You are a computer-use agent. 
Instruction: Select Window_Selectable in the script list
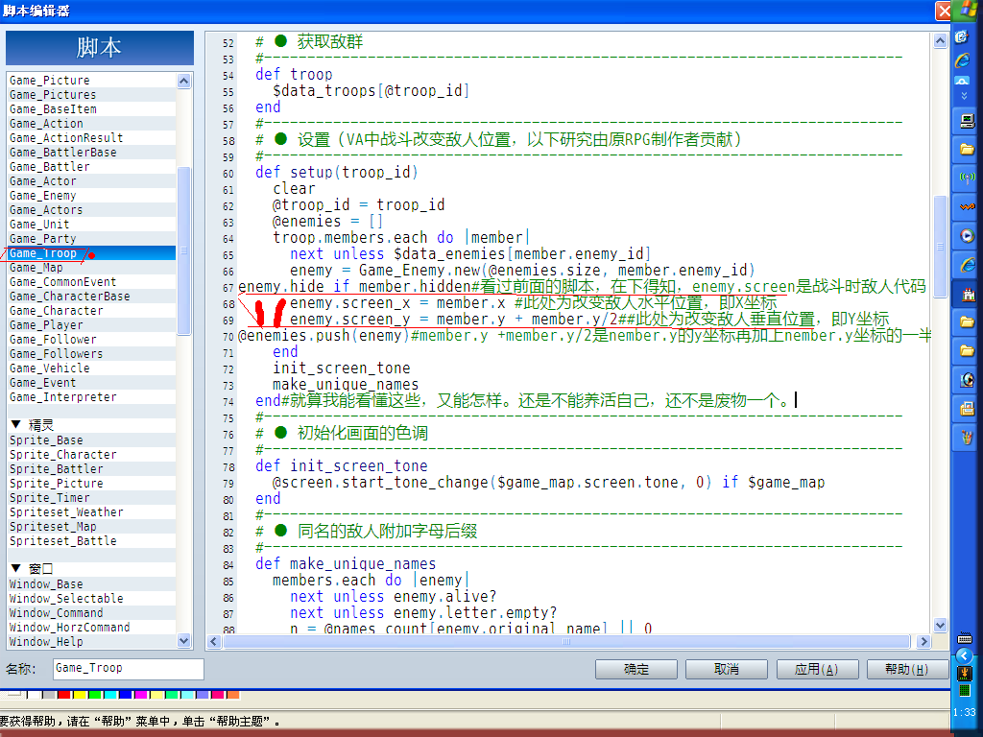pyautogui.click(x=91, y=599)
